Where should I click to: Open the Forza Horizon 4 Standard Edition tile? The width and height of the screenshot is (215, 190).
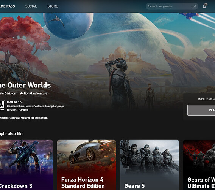[86, 165]
